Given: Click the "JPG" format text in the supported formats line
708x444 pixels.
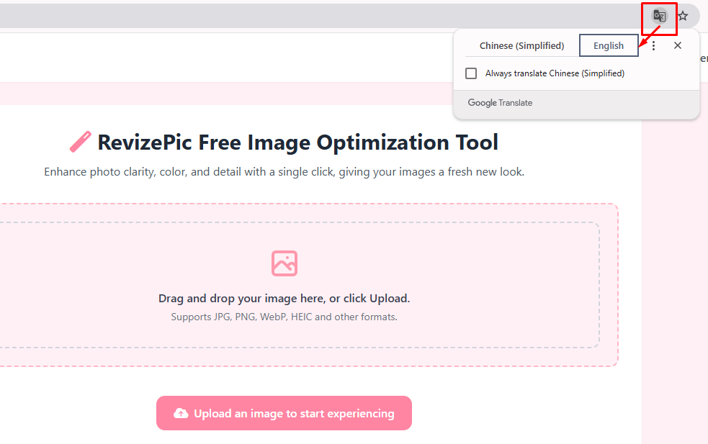Looking at the screenshot, I should tap(220, 317).
